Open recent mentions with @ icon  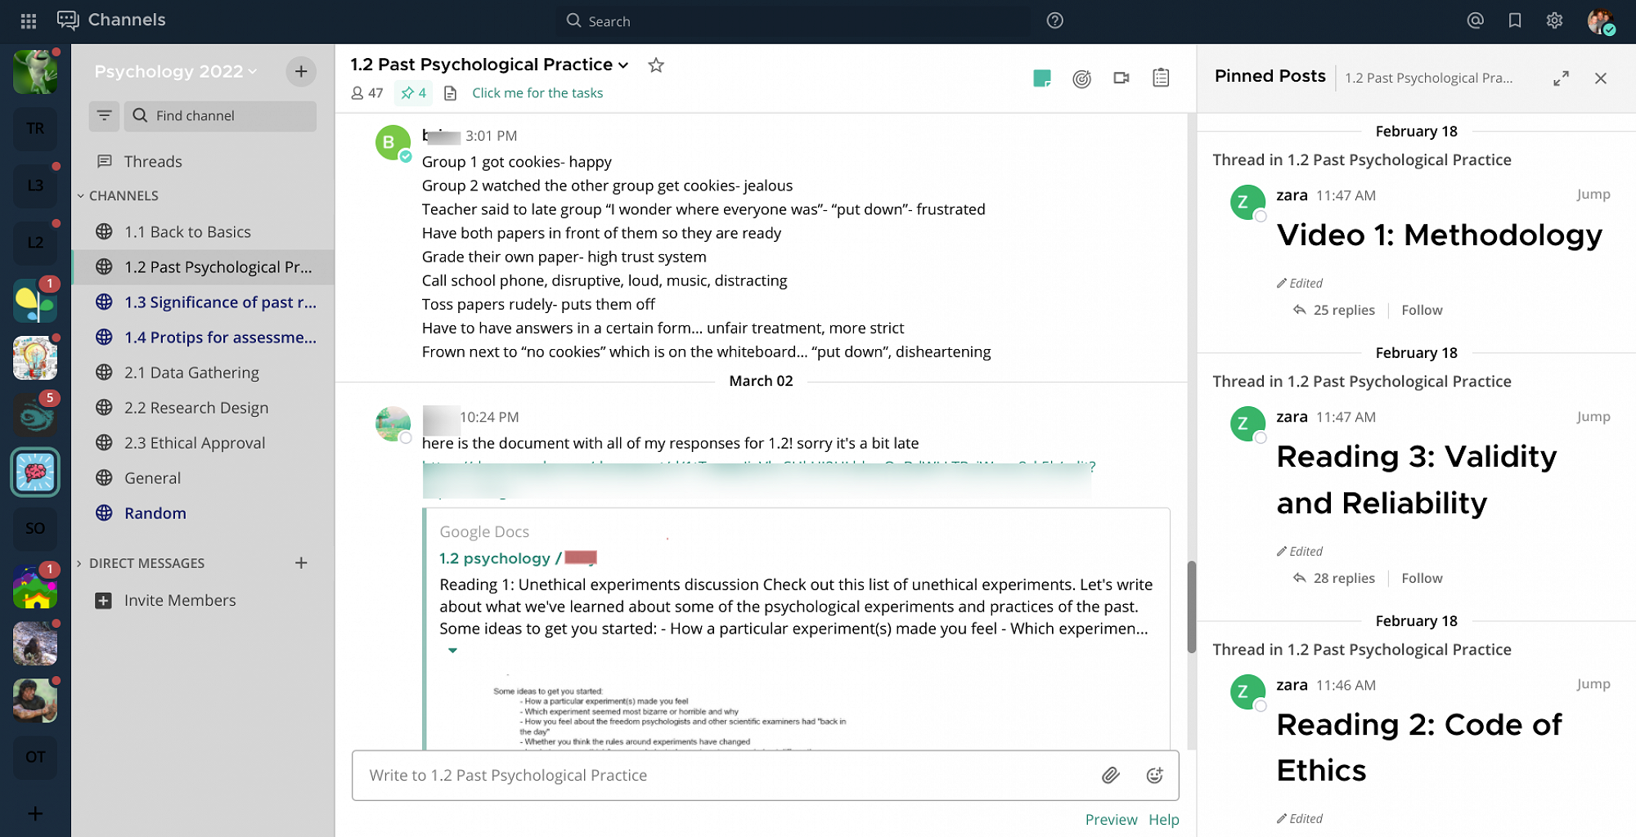(1475, 21)
